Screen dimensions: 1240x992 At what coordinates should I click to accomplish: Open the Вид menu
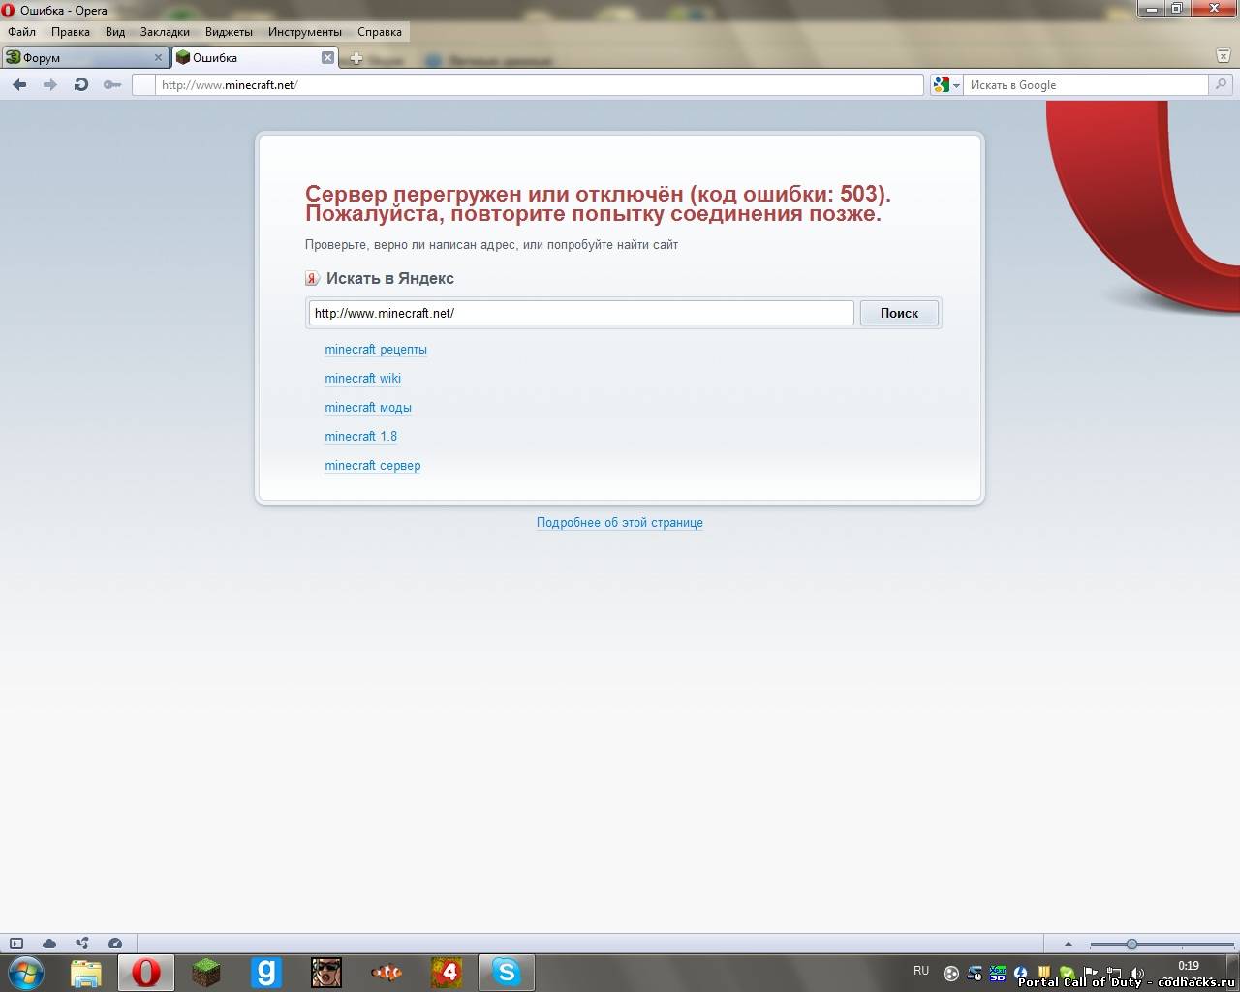(115, 32)
